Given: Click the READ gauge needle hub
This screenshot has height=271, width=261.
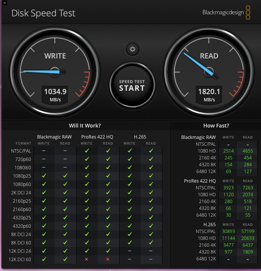Looking at the screenshot, I should (x=209, y=72).
